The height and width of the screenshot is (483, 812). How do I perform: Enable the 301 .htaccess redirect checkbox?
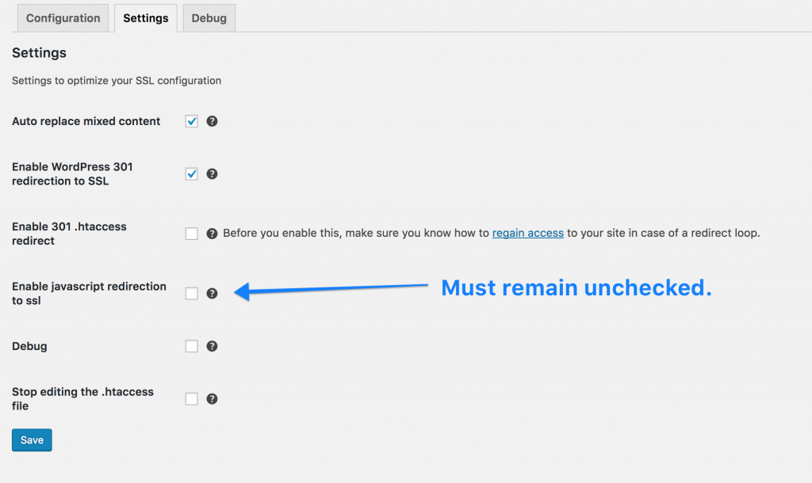tap(191, 233)
